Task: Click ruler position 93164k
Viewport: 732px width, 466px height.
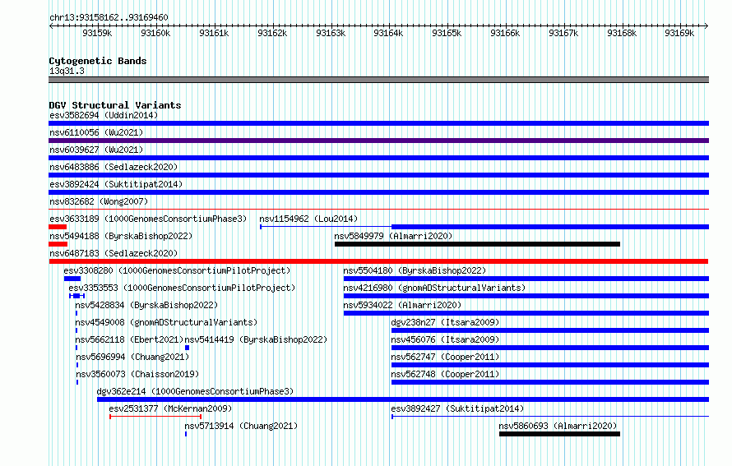Action: point(388,33)
